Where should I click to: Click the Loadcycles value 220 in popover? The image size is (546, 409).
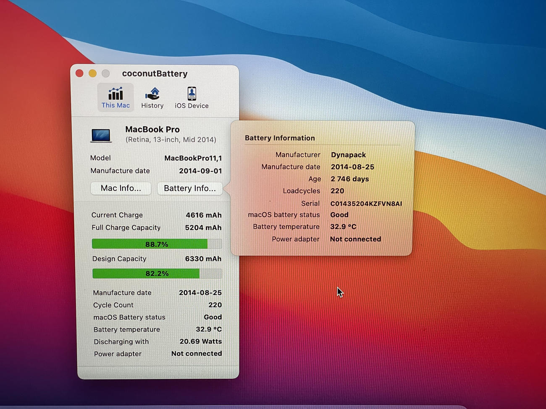pyautogui.click(x=337, y=191)
